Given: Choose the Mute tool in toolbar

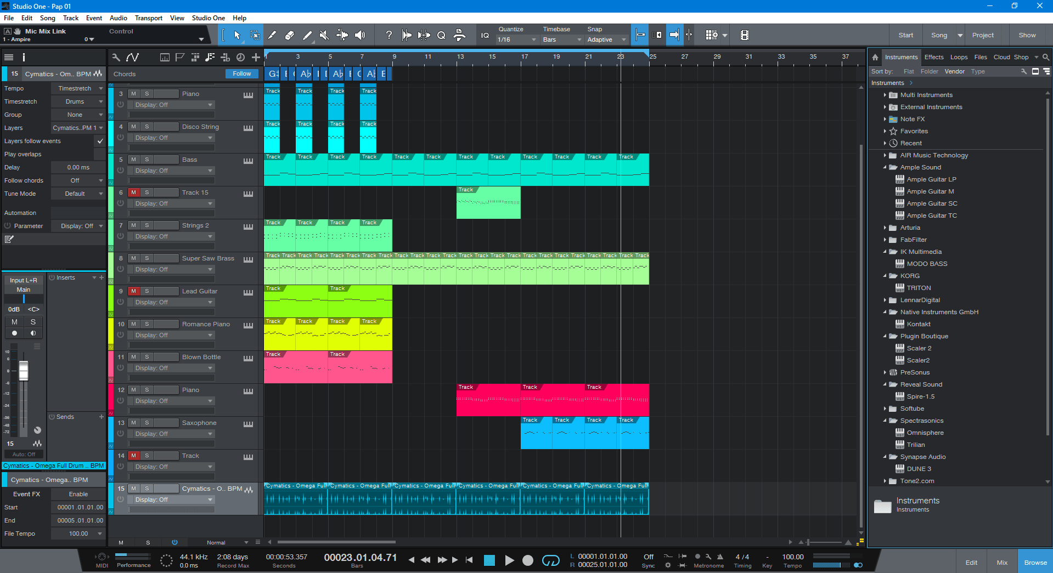Looking at the screenshot, I should (324, 35).
